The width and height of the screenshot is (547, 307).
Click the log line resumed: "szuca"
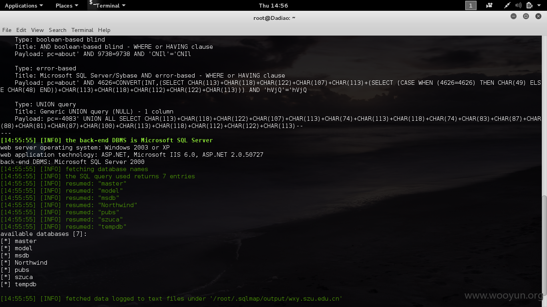62,219
